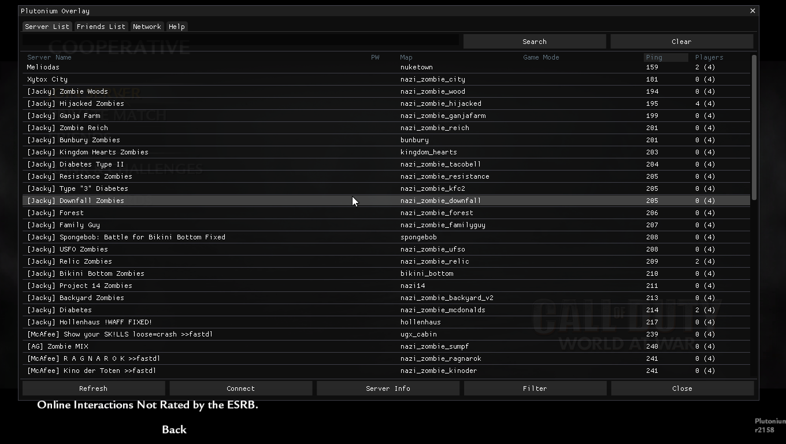Click the hollenhaus map cell
The image size is (786, 444).
point(421,322)
